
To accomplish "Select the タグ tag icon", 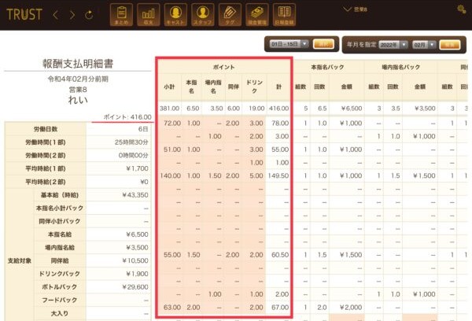I will point(229,14).
